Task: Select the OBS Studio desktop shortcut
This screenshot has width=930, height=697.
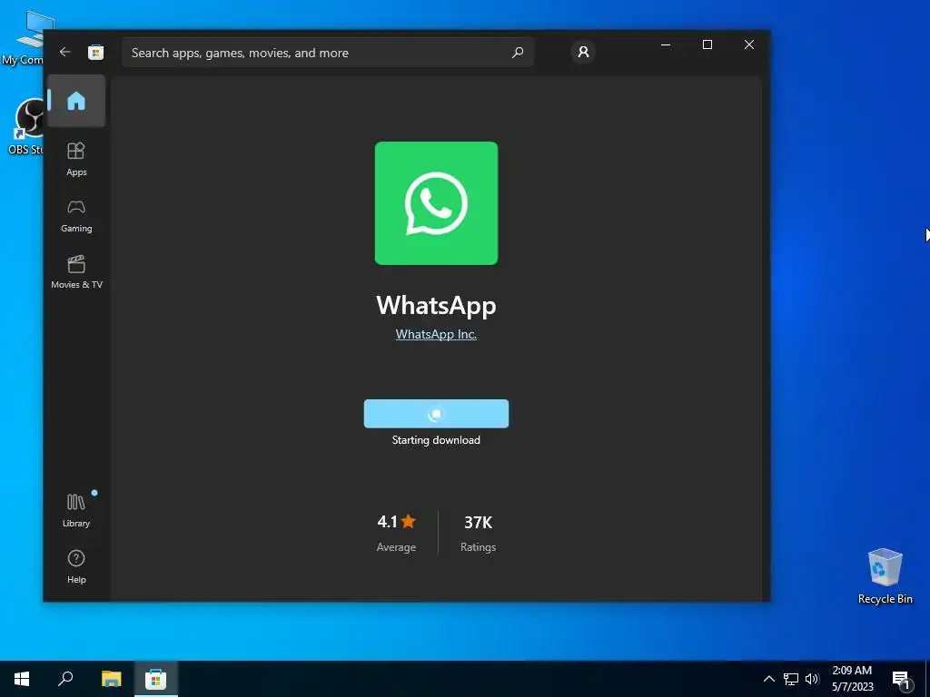Action: (x=25, y=126)
